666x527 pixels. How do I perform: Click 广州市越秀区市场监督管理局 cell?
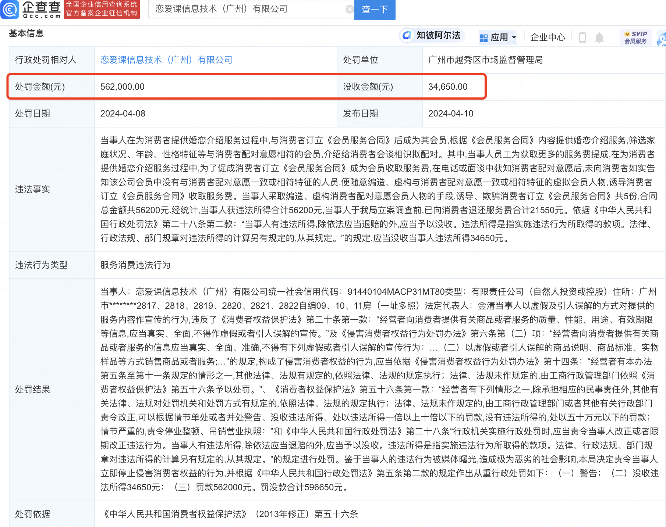[x=543, y=60]
